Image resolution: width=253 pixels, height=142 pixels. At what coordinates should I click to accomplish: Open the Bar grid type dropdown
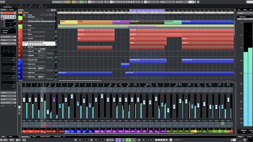click(x=167, y=2)
